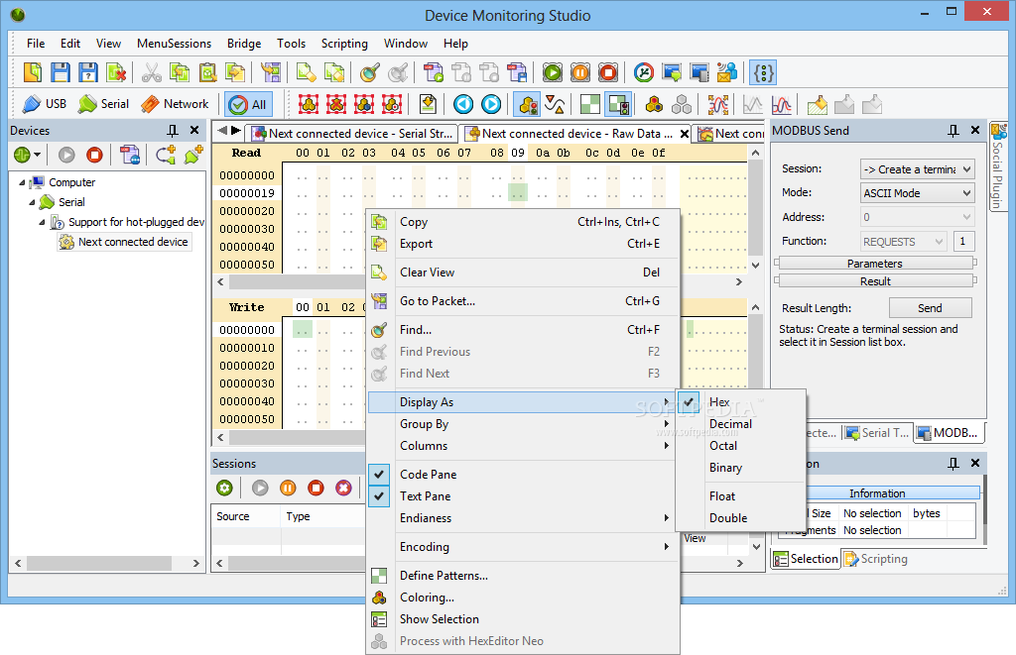Screen dimensions: 1016x655
Task: Open the Social Plugin side tab
Action: click(x=998, y=167)
